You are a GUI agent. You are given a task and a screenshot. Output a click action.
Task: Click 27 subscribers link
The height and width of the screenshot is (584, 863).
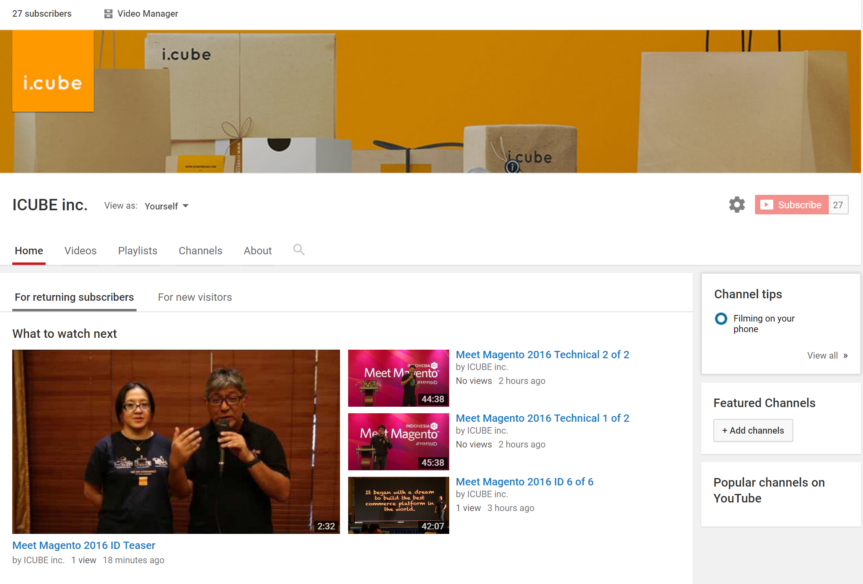(x=42, y=14)
